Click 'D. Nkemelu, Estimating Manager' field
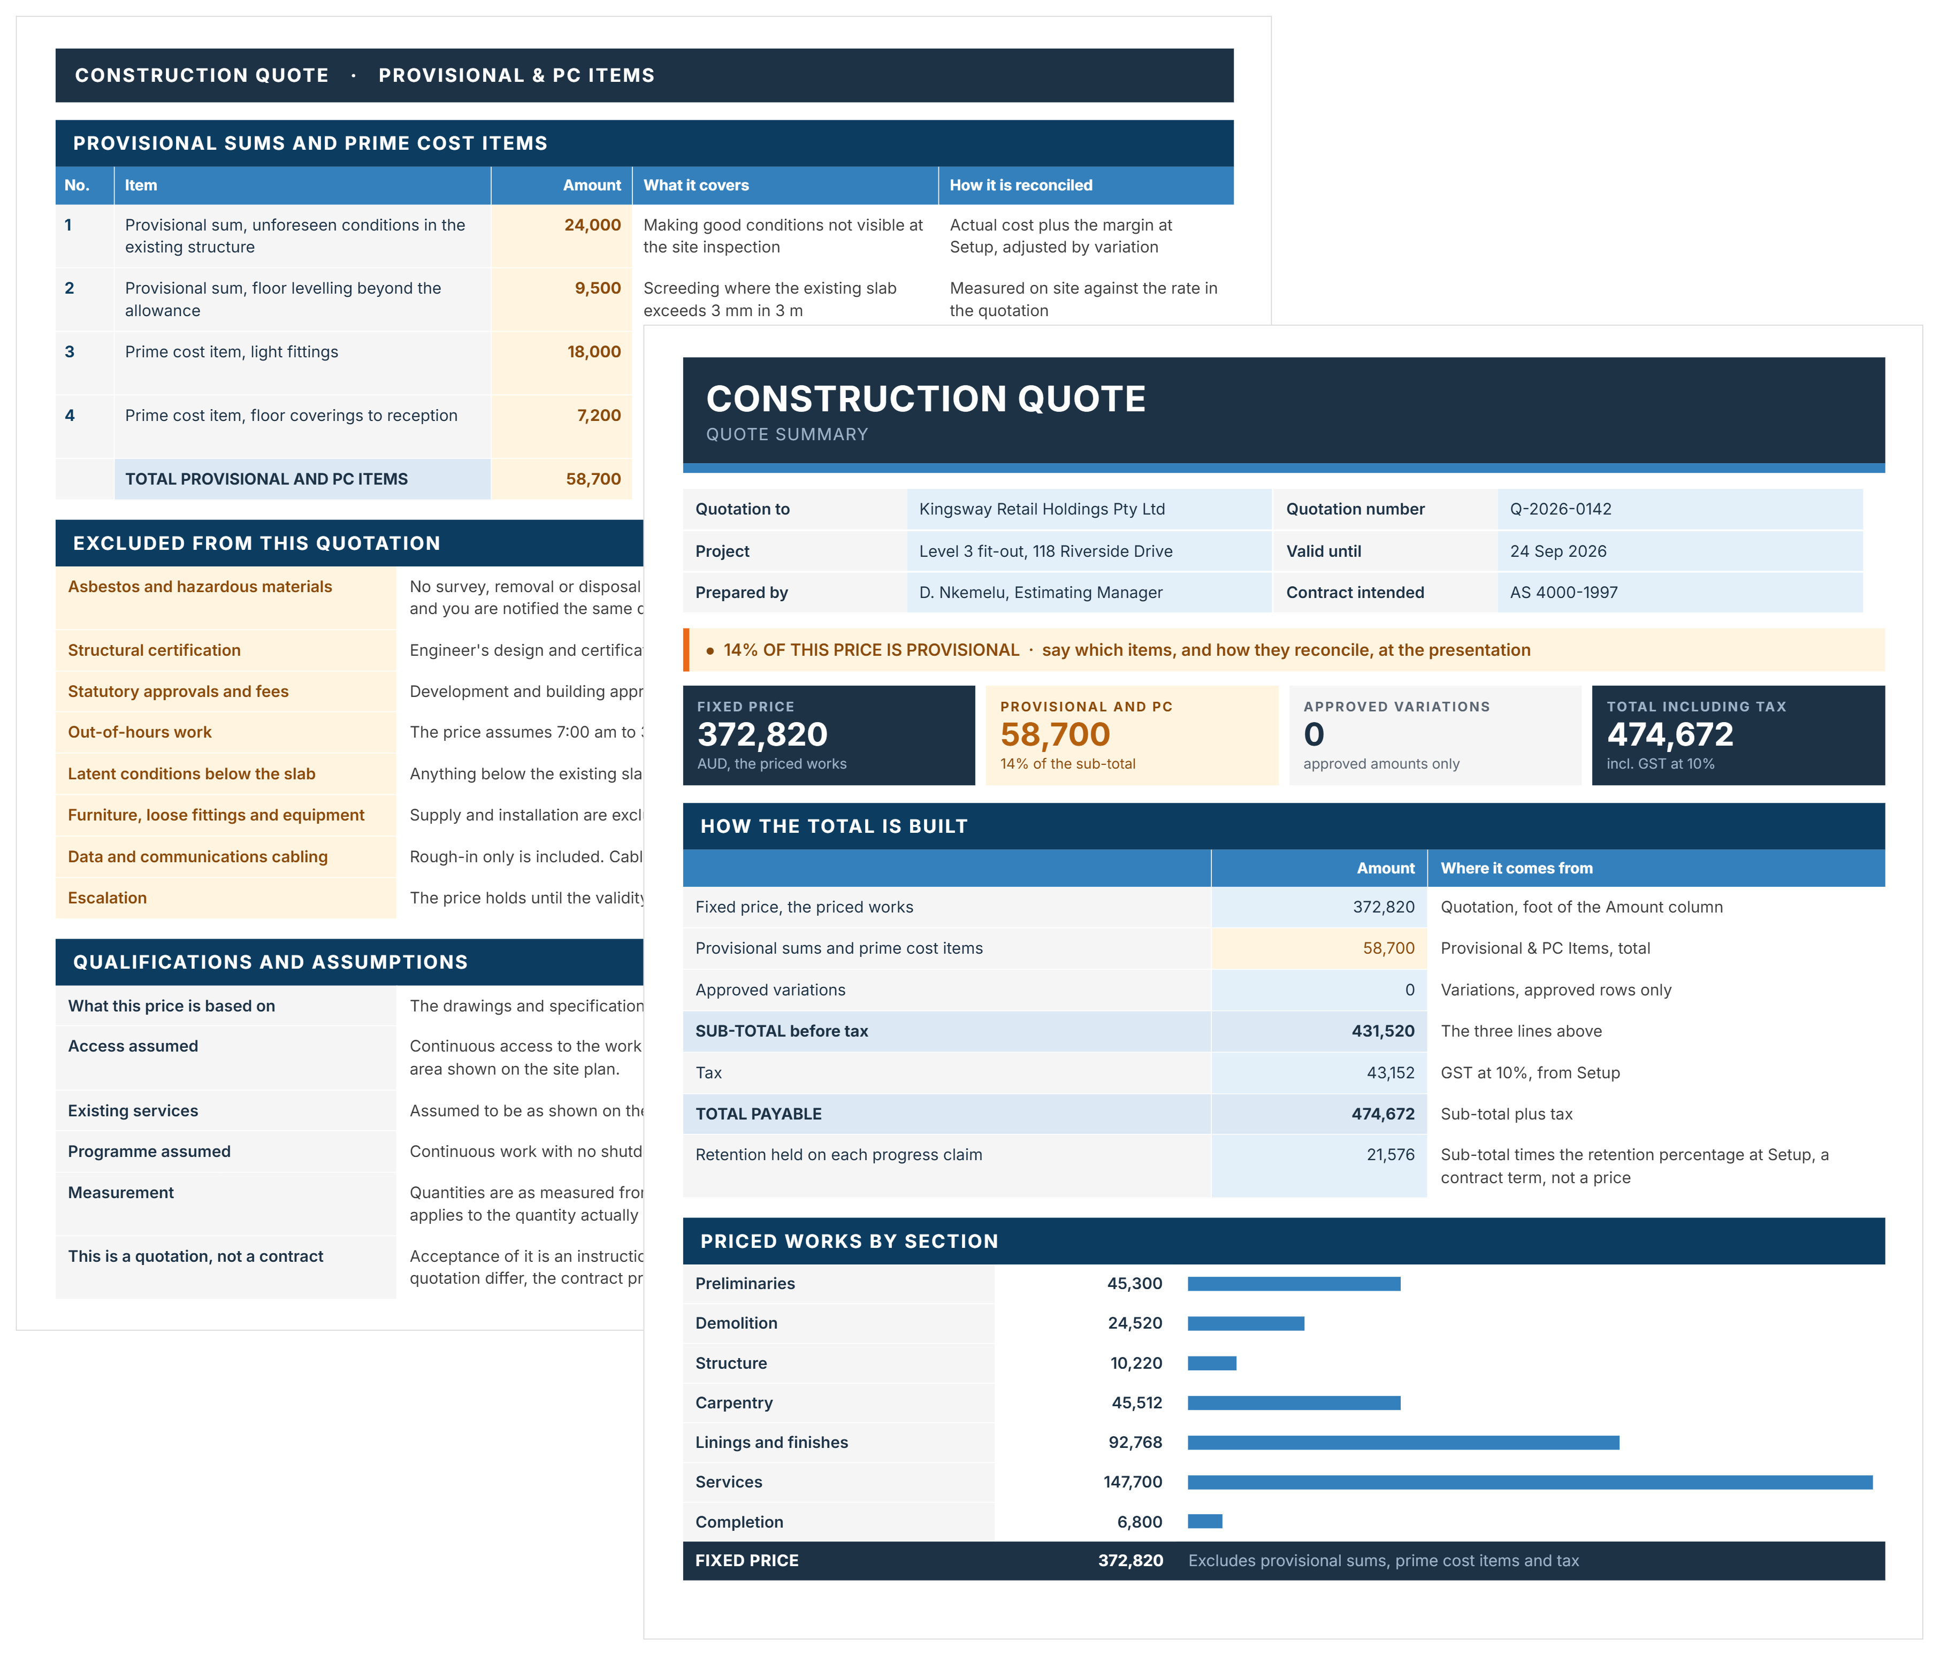The image size is (1940, 1656). [1089, 593]
